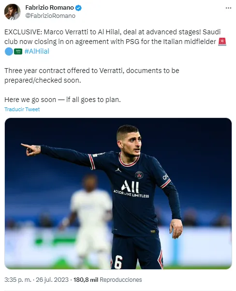Screen dimensions: 236x291
Task: Click the green Saudi flag emoji
Action: coord(18,51)
